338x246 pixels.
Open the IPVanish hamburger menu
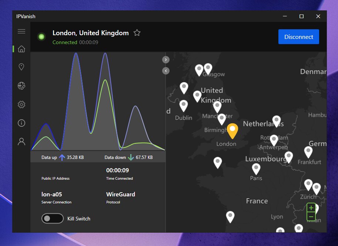click(21, 31)
